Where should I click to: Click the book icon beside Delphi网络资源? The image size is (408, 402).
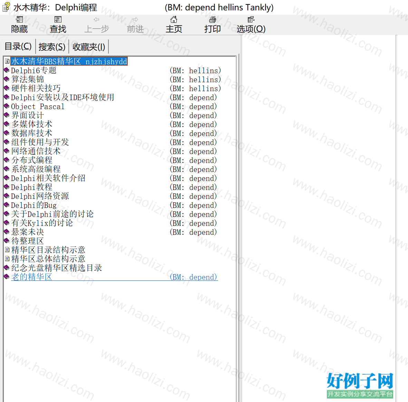(7, 196)
